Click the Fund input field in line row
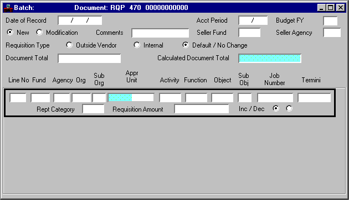The width and height of the screenshot is (349, 200). (x=40, y=98)
